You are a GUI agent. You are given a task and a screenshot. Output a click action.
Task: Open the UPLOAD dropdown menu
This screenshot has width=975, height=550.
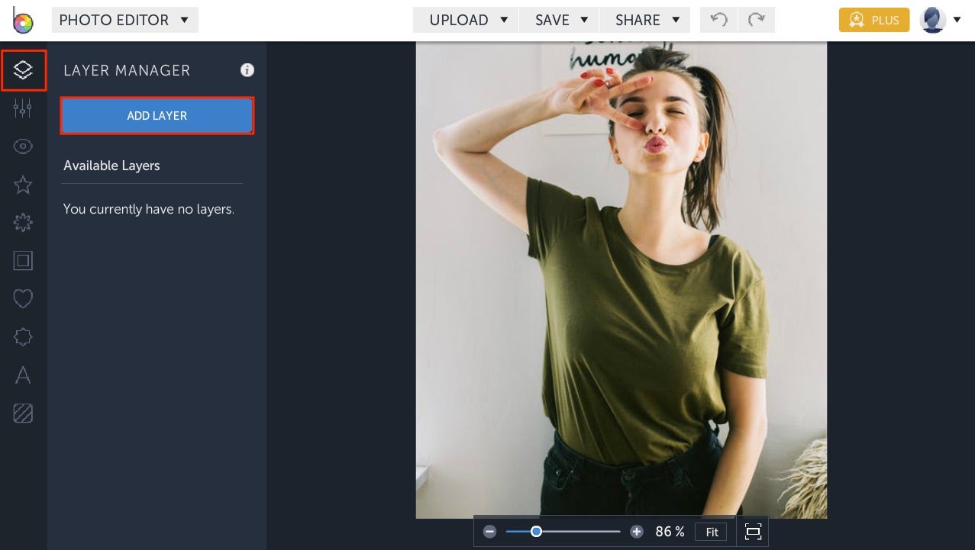point(465,20)
